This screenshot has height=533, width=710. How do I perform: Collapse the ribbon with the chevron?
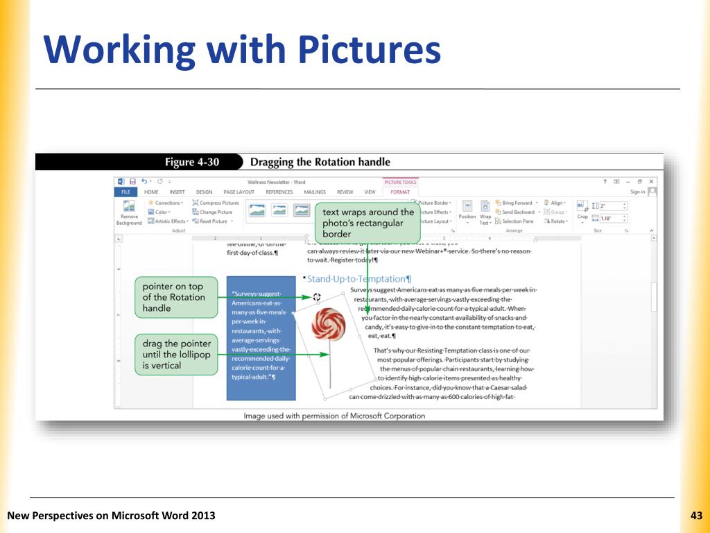651,230
